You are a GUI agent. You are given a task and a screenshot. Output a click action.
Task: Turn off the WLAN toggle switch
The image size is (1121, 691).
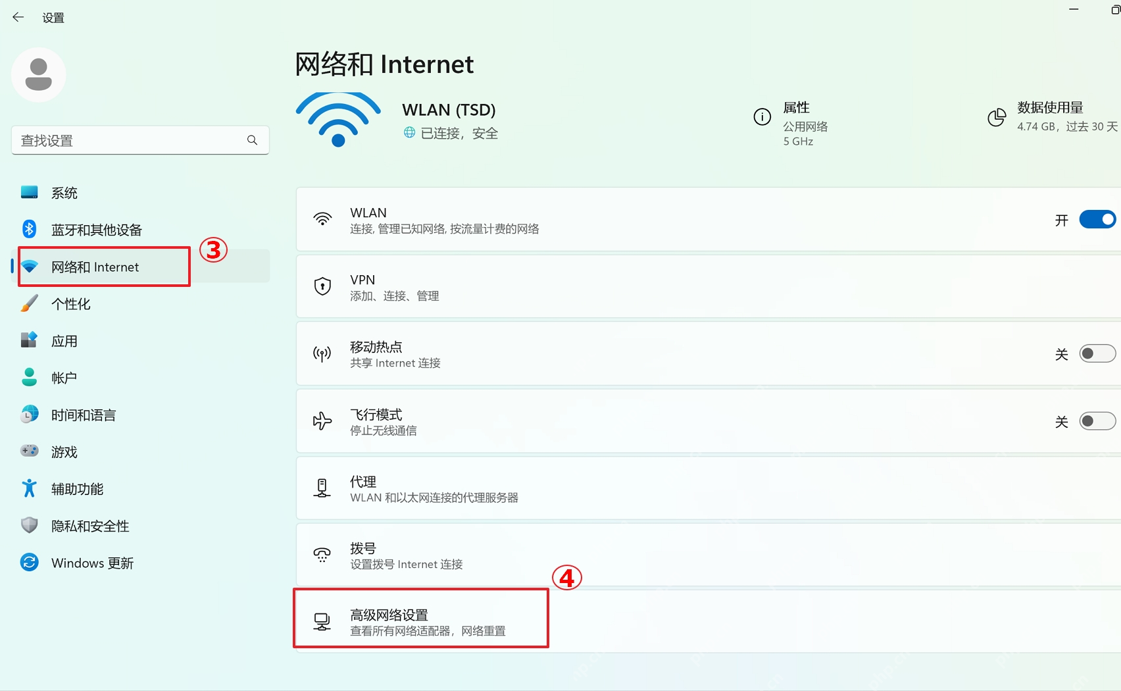(x=1097, y=219)
